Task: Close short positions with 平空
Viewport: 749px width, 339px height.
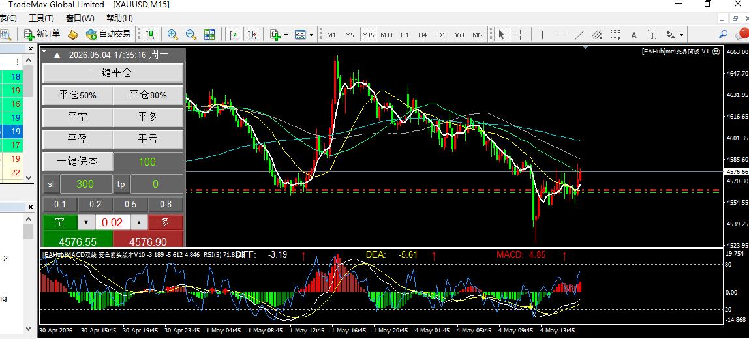Action: 78,117
